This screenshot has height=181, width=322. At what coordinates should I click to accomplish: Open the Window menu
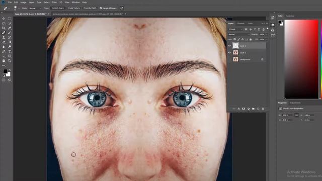75,2
